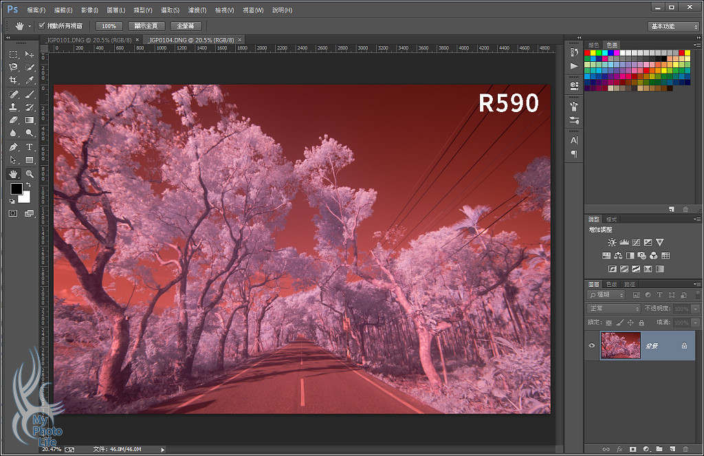Select the Clone Stamp tool

13,107
